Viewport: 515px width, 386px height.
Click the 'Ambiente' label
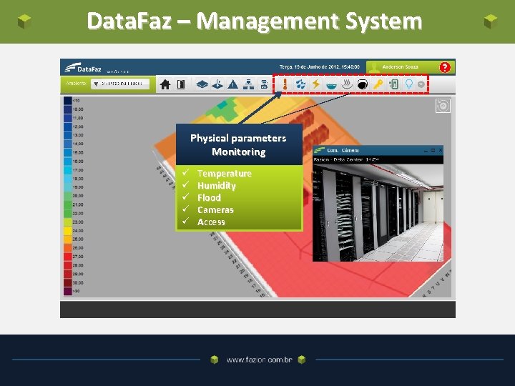point(76,84)
